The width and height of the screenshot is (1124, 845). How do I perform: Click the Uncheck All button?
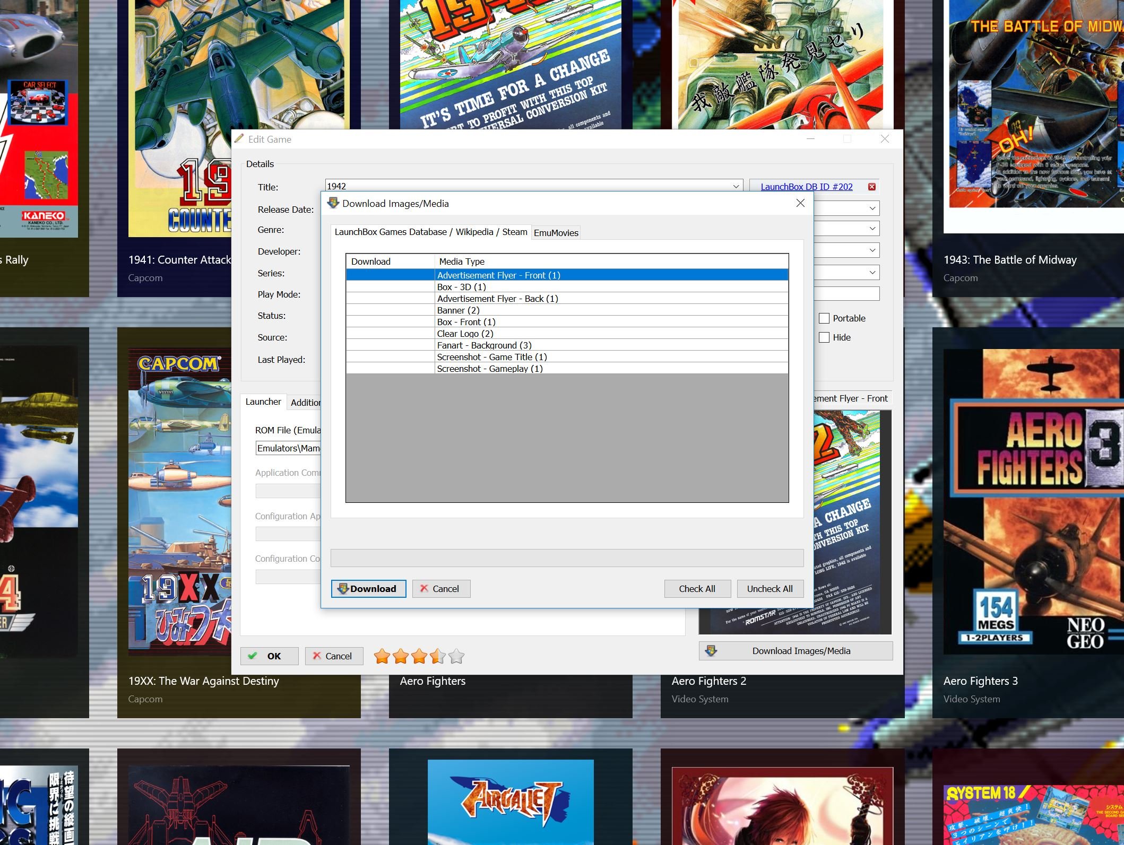[770, 589]
